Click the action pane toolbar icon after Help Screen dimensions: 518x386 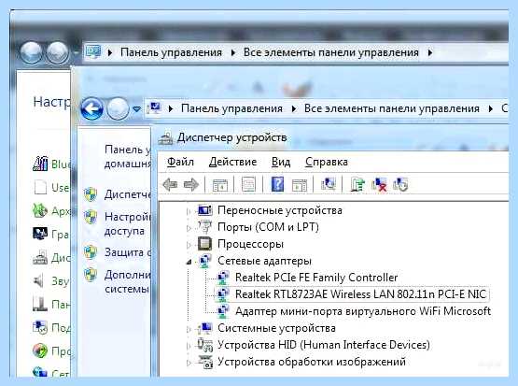(x=300, y=184)
